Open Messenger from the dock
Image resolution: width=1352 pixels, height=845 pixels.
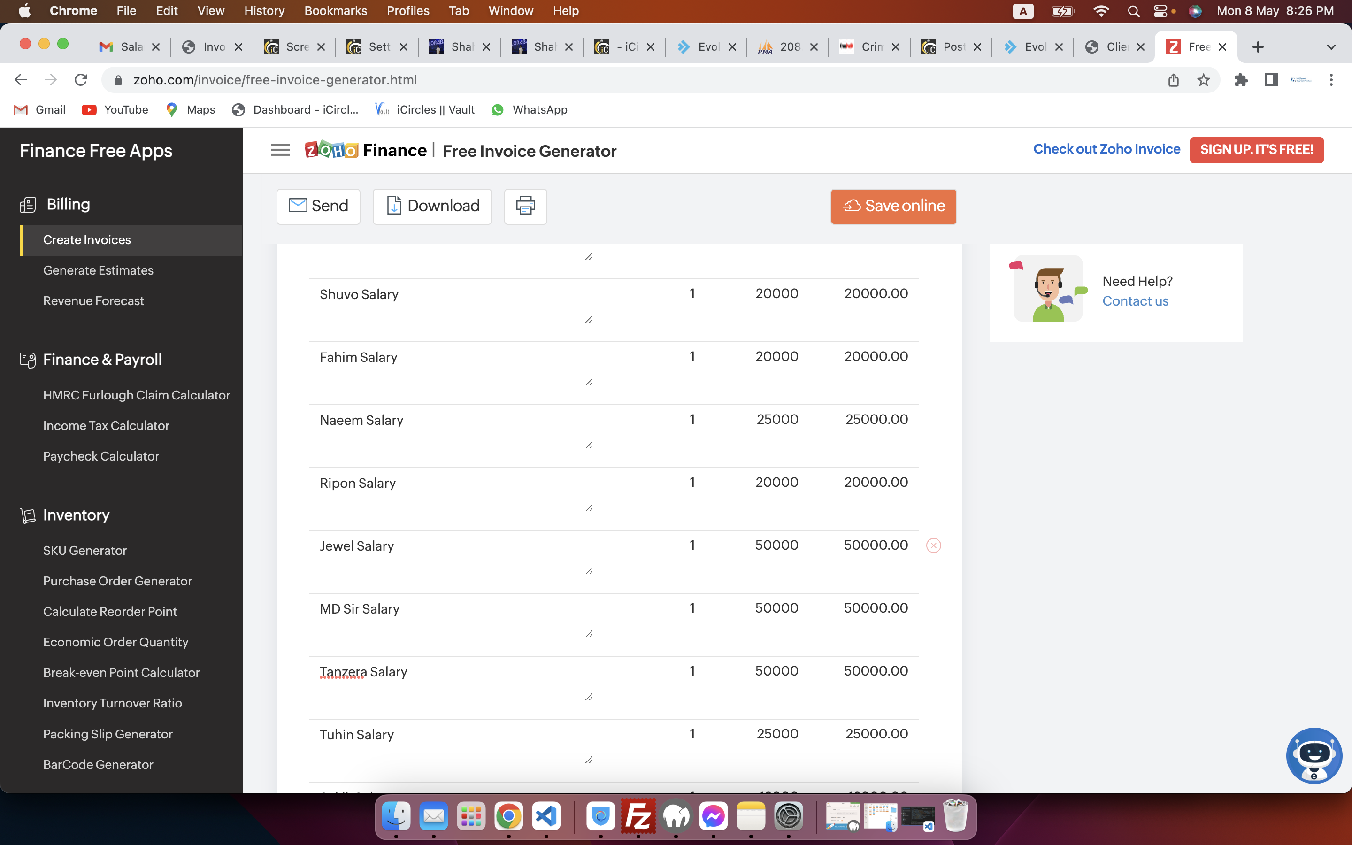pos(714,816)
